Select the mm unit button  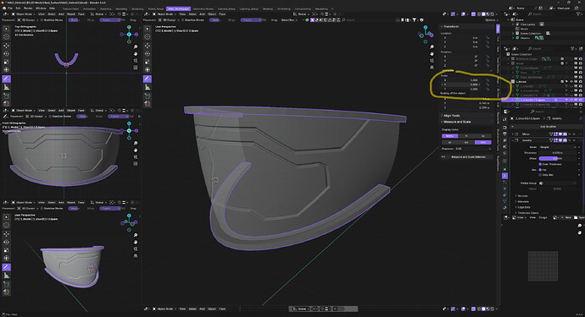coord(483,143)
